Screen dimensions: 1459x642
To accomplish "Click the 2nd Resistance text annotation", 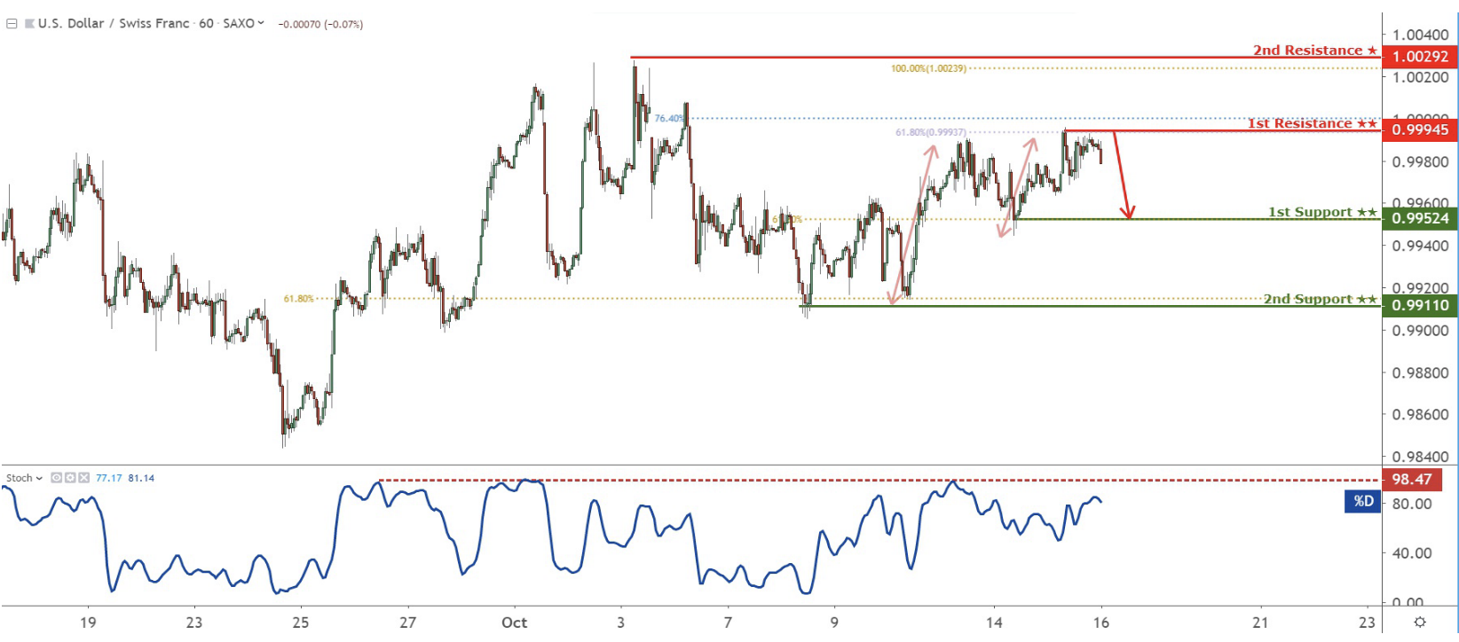I will (x=1314, y=51).
